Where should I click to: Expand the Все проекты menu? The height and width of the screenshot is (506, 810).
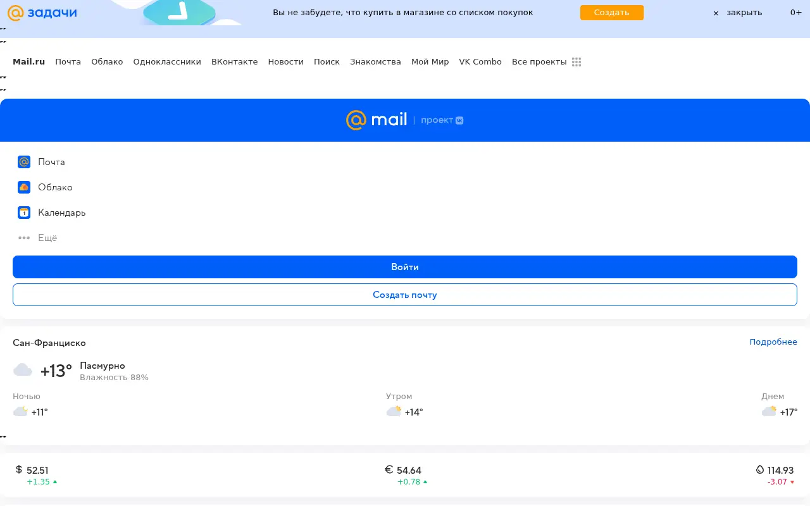(539, 62)
